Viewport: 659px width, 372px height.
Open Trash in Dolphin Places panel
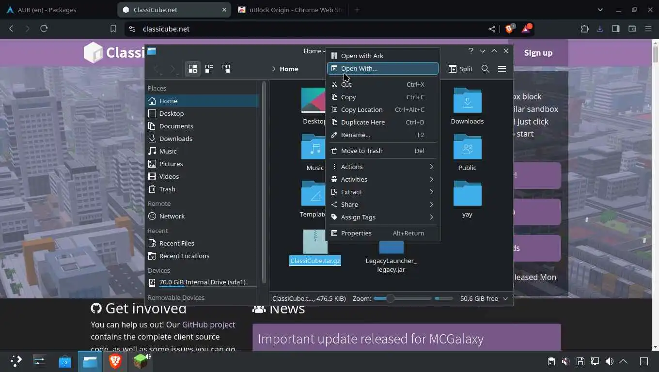[x=203, y=189]
